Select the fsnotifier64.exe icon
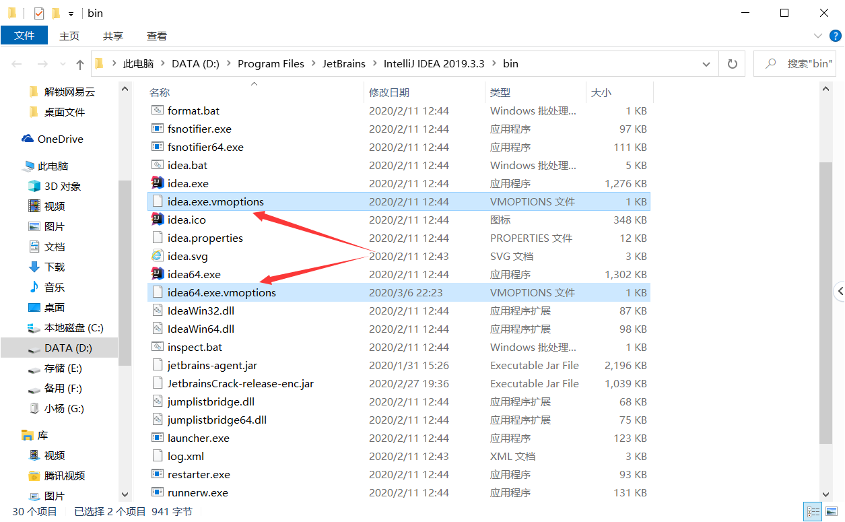The height and width of the screenshot is (522, 845). point(158,147)
